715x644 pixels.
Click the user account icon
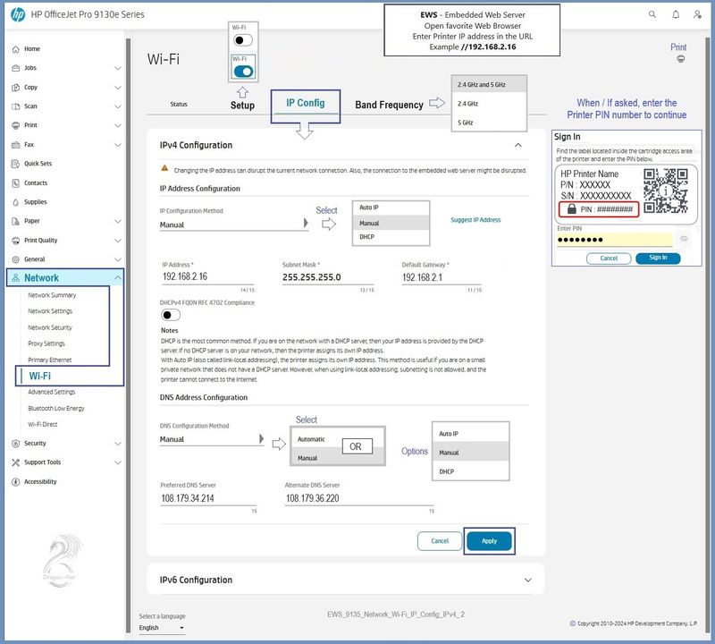click(x=697, y=14)
